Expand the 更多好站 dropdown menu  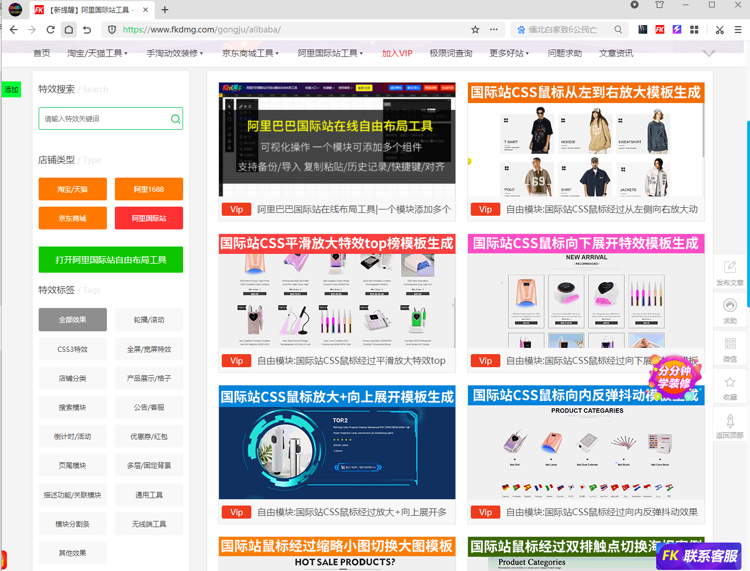tap(509, 53)
